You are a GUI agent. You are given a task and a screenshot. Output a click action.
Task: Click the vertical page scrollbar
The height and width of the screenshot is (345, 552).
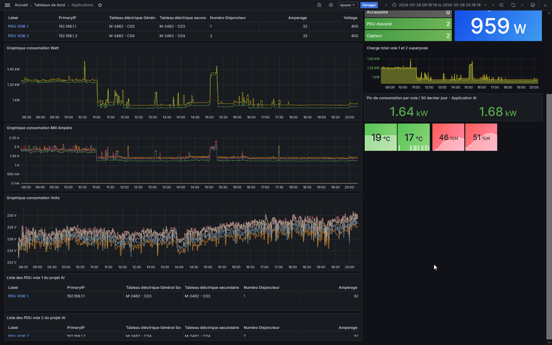[x=549, y=216]
